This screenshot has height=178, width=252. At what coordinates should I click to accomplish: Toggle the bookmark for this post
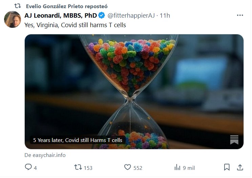227,167
